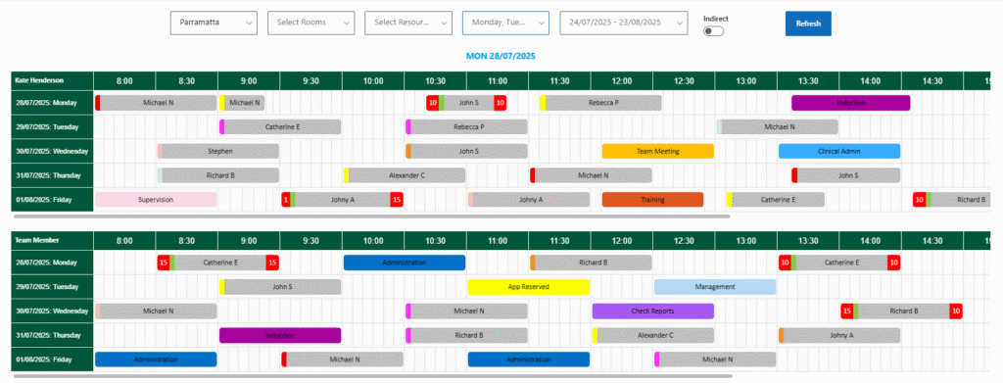Image resolution: width=1003 pixels, height=383 pixels.
Task: Select Team Member's Wednesday 8:00 Michael N appointment
Action: [156, 311]
